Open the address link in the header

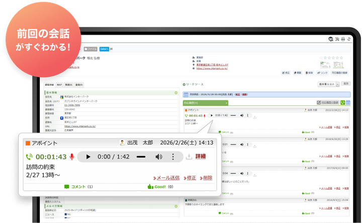coord(212,65)
